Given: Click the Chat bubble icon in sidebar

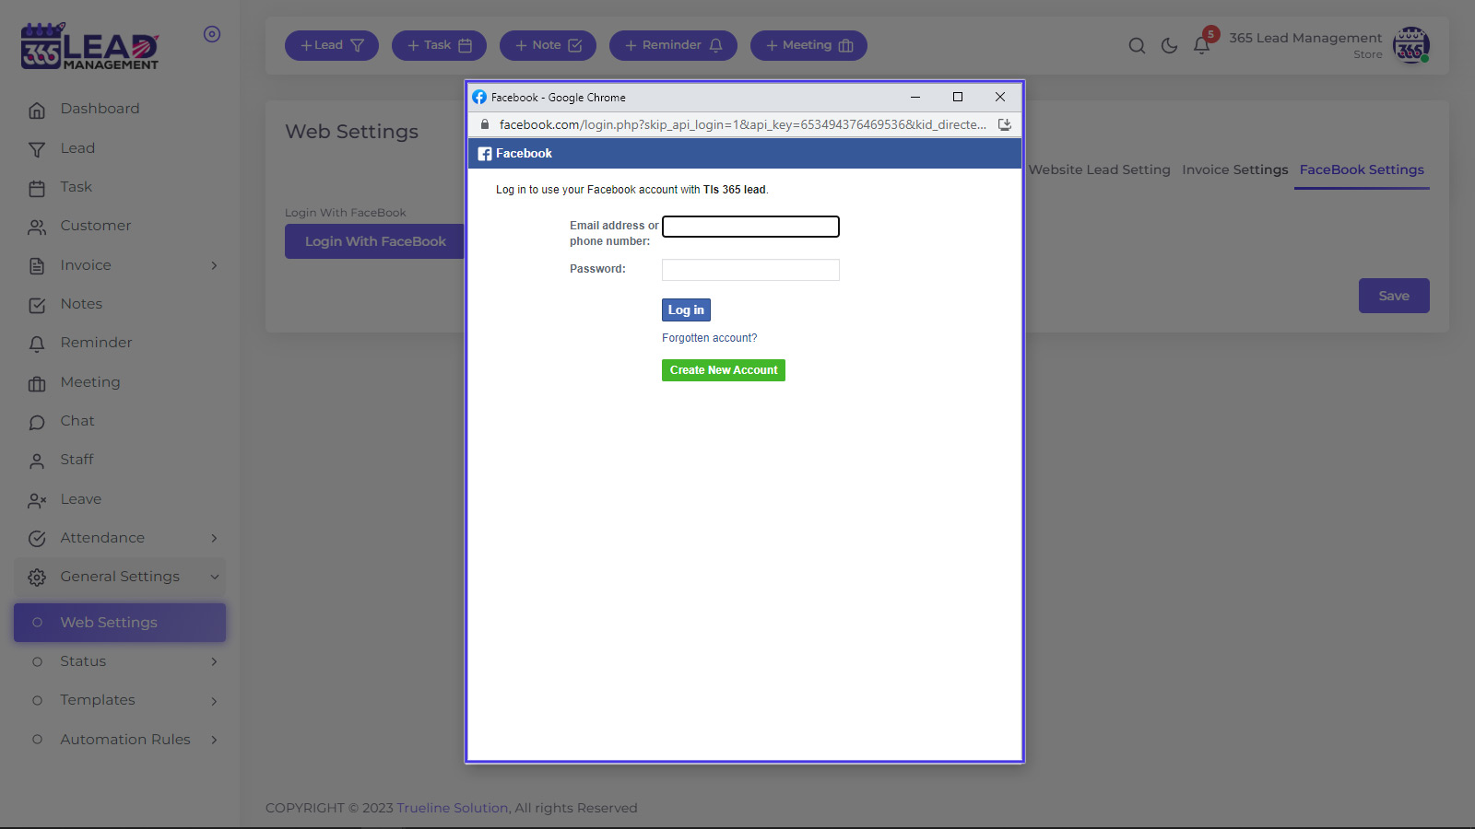Looking at the screenshot, I should point(37,422).
